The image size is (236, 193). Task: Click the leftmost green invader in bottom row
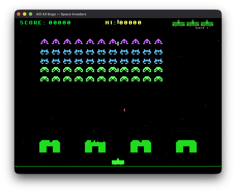[45, 79]
